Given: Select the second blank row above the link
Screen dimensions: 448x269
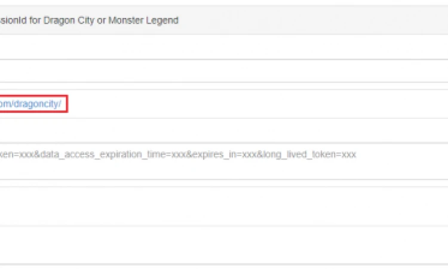Looking at the screenshot, I should pos(224,71).
